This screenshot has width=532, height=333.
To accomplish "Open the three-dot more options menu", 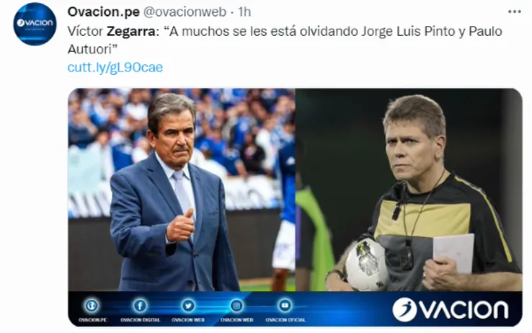I will [515, 12].
